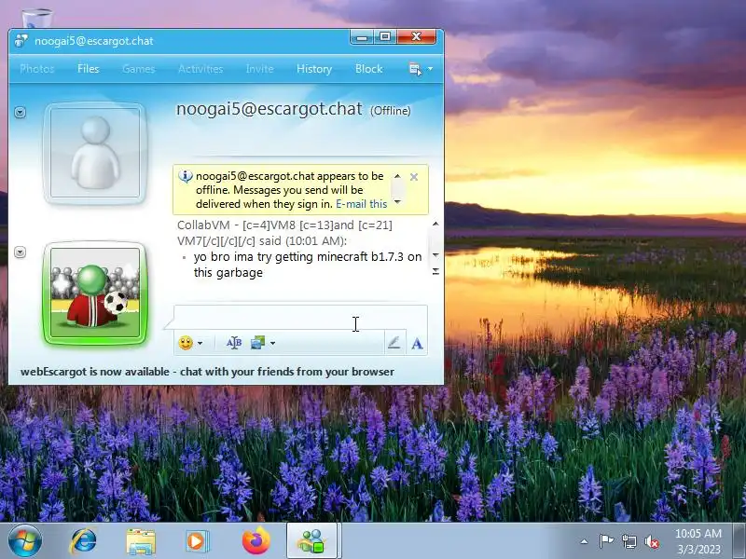This screenshot has width=746, height=559.
Task: Collapse your own display picture toggle
Action: click(x=20, y=252)
